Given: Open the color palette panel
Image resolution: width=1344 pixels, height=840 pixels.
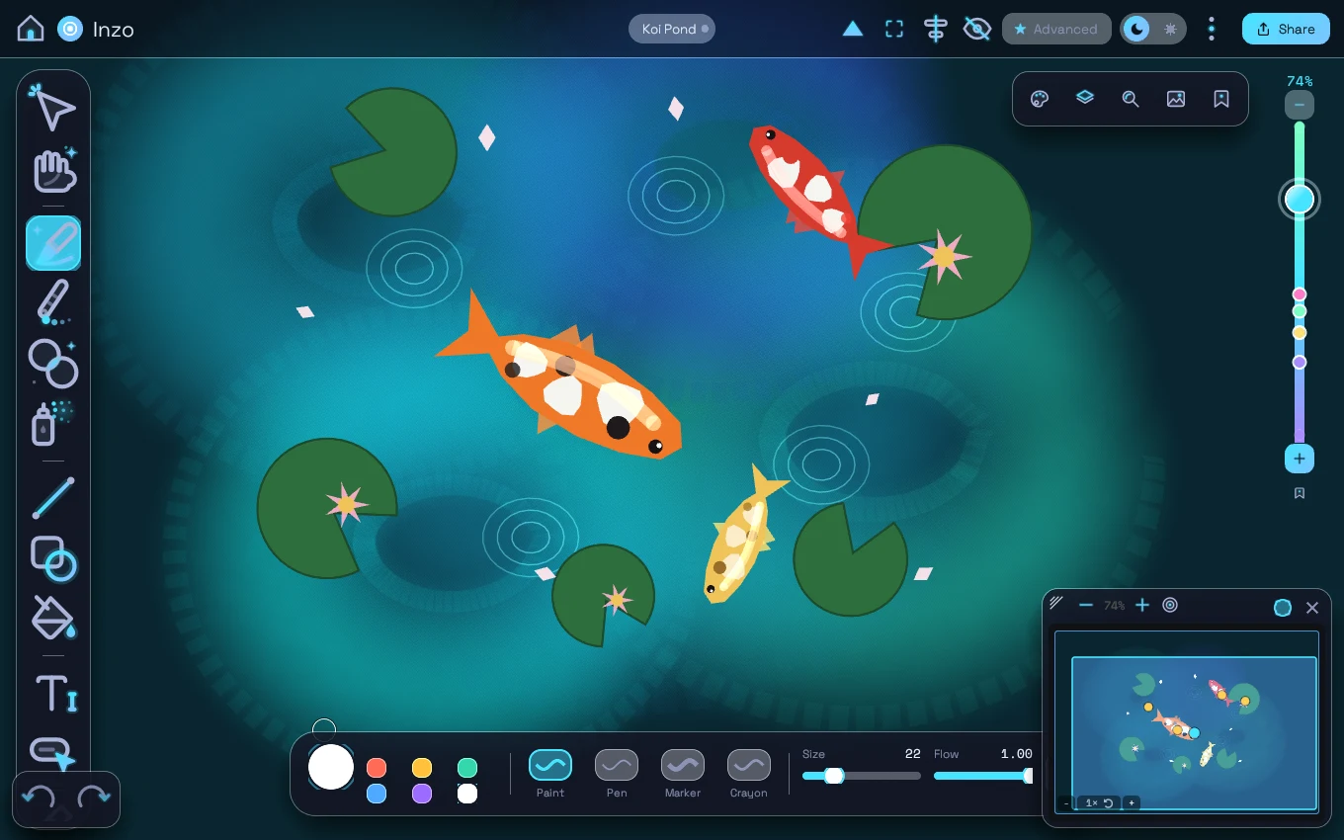Looking at the screenshot, I should click(1039, 99).
